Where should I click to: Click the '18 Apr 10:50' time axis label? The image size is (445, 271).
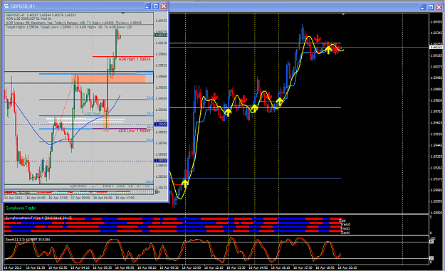pyautogui.click(x=191, y=267)
